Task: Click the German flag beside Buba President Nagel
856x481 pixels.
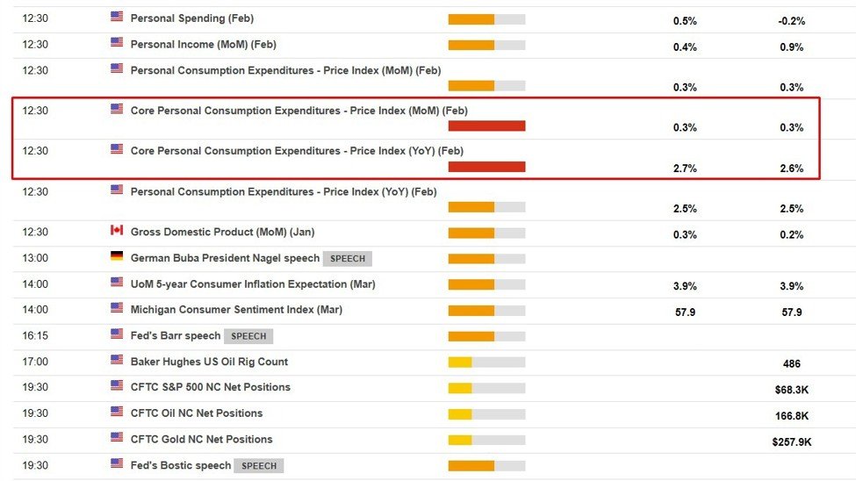Action: [x=117, y=256]
